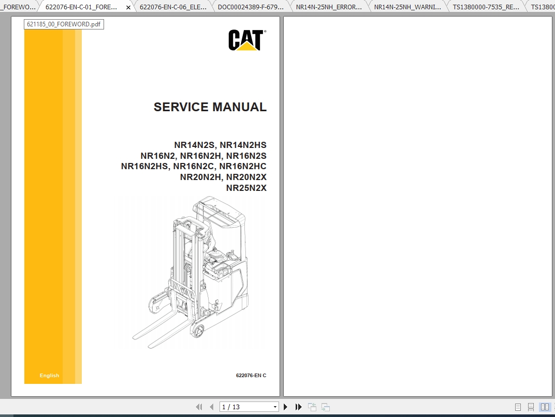Open the page number dropdown list
Screen dimensions: 555x417
pos(276,406)
